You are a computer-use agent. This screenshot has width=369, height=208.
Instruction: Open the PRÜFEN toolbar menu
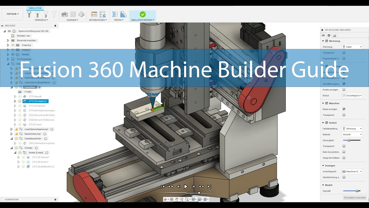click(119, 20)
